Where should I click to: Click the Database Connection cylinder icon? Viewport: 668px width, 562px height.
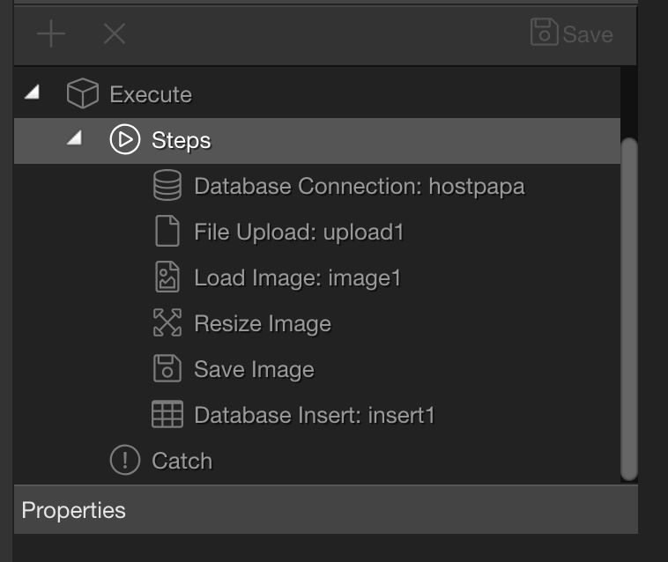167,185
